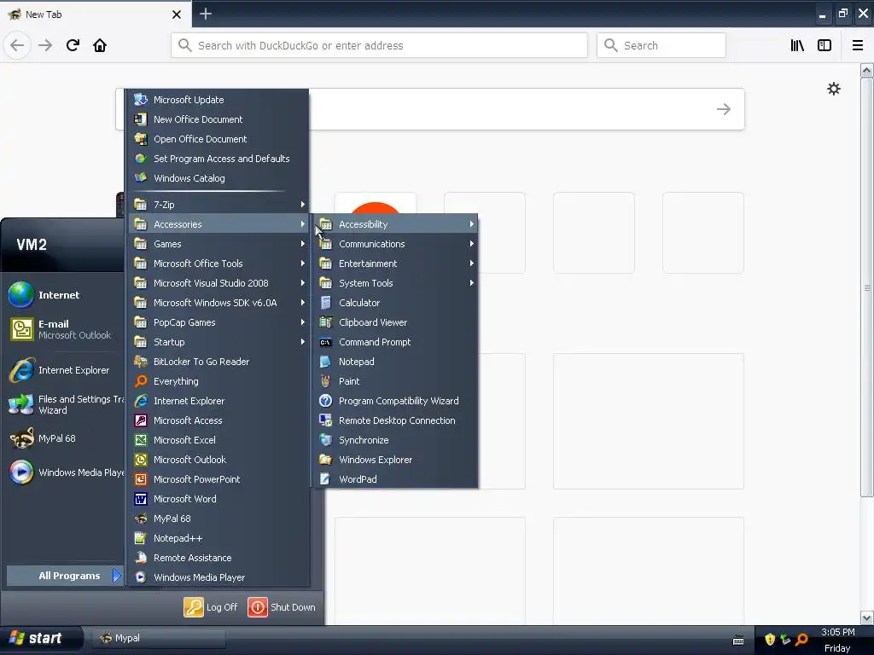Launch Microsoft Access
Viewport: 874px width, 655px height.
coord(218,420)
